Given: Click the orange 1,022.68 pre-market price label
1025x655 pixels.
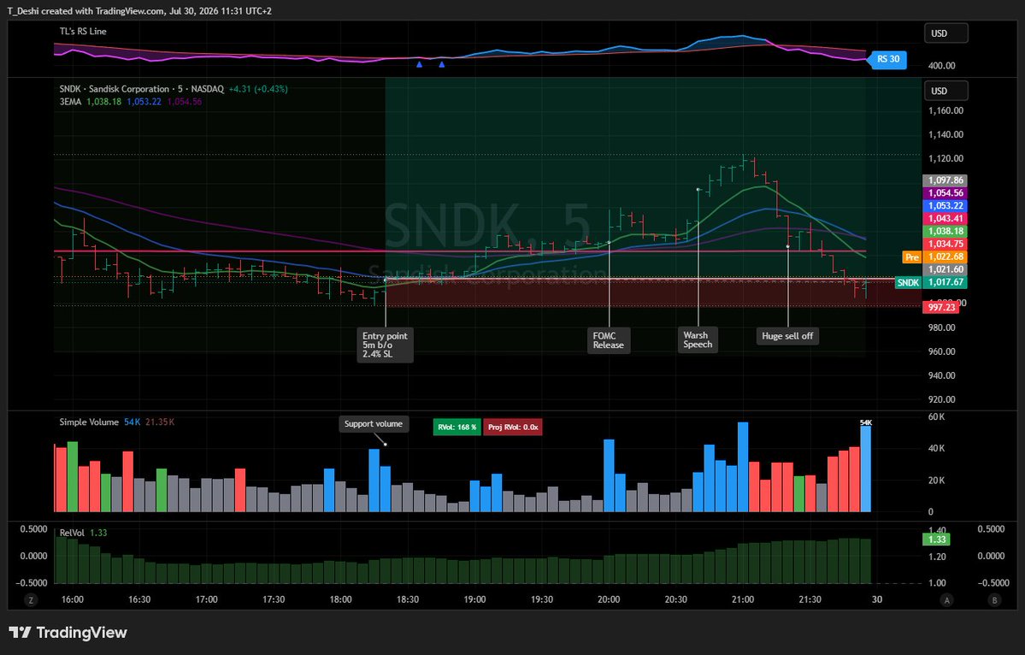Looking at the screenshot, I should pyautogui.click(x=945, y=257).
